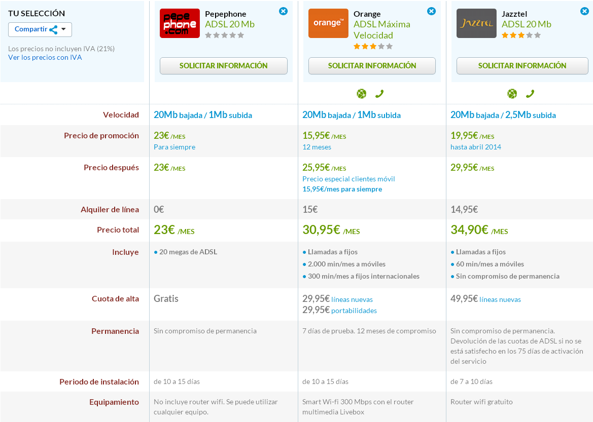Click Pepephone total price '23€ /MES'
Screen dimensions: 593x422
[174, 230]
